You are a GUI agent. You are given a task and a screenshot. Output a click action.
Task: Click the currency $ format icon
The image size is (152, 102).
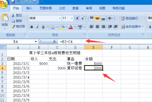pyautogui.click(x=150, y=27)
